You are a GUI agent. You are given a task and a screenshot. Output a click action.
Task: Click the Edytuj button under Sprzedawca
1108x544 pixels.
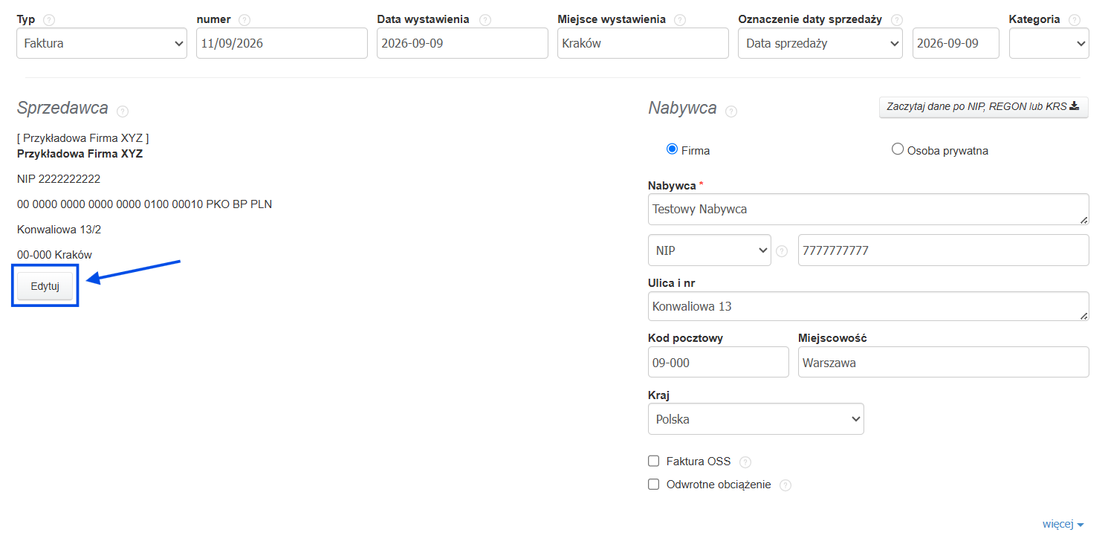click(45, 286)
